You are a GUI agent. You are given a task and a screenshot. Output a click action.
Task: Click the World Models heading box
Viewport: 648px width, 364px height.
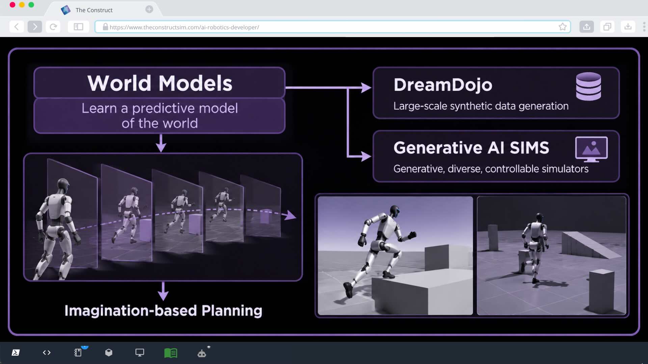pyautogui.click(x=160, y=83)
